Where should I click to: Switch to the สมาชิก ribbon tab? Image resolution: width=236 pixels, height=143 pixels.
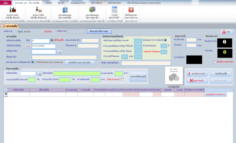[x=61, y=3]
